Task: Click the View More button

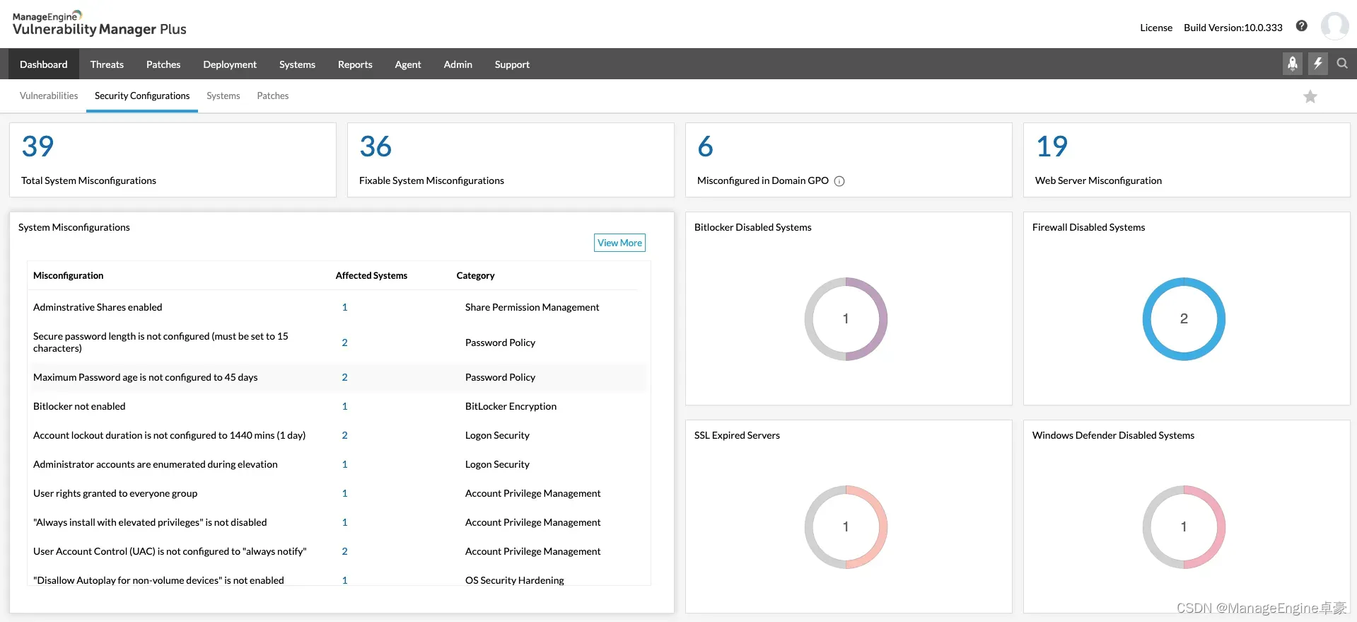Action: tap(619, 243)
